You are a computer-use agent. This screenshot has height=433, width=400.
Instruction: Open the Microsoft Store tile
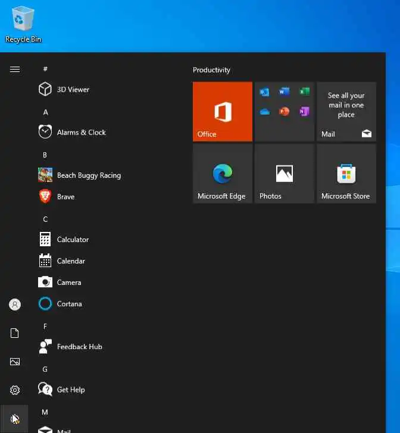click(x=346, y=174)
